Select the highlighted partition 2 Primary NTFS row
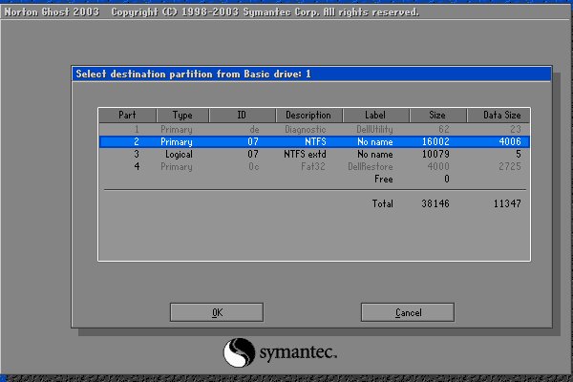Viewport: 573px width, 382px height. [314, 140]
